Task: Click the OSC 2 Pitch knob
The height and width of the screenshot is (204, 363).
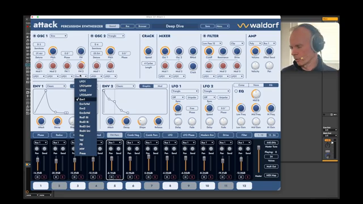Action: [111, 51]
